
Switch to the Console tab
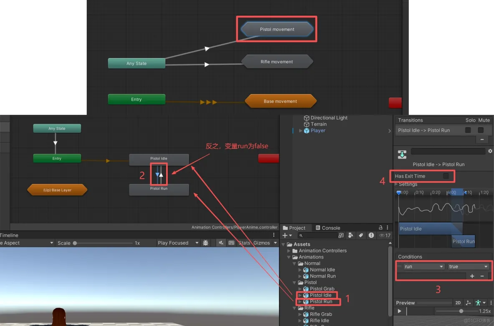click(x=332, y=228)
